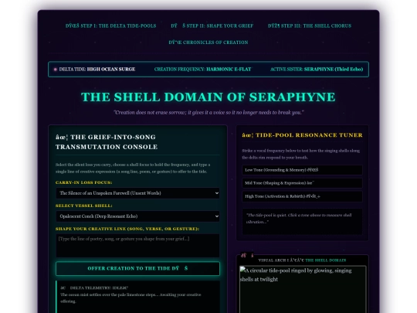Click the 'Creation does not erase sorrow' quote
This screenshot has width=417, height=313.
[208, 112]
